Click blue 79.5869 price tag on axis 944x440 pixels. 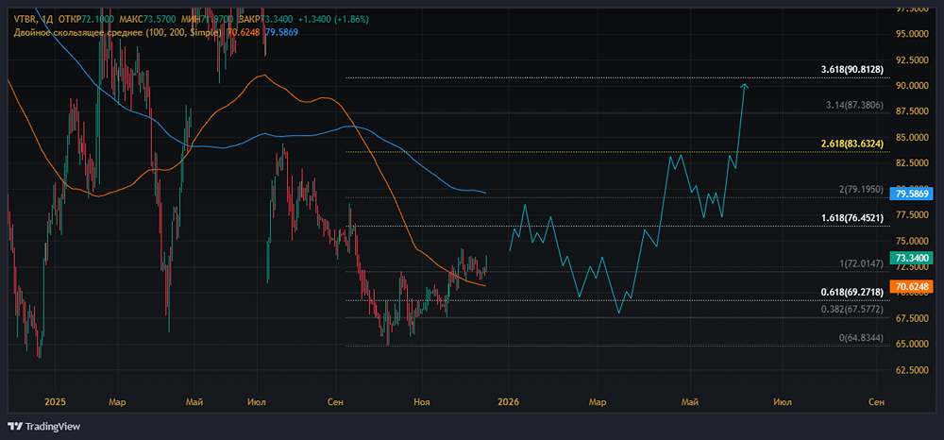913,194
